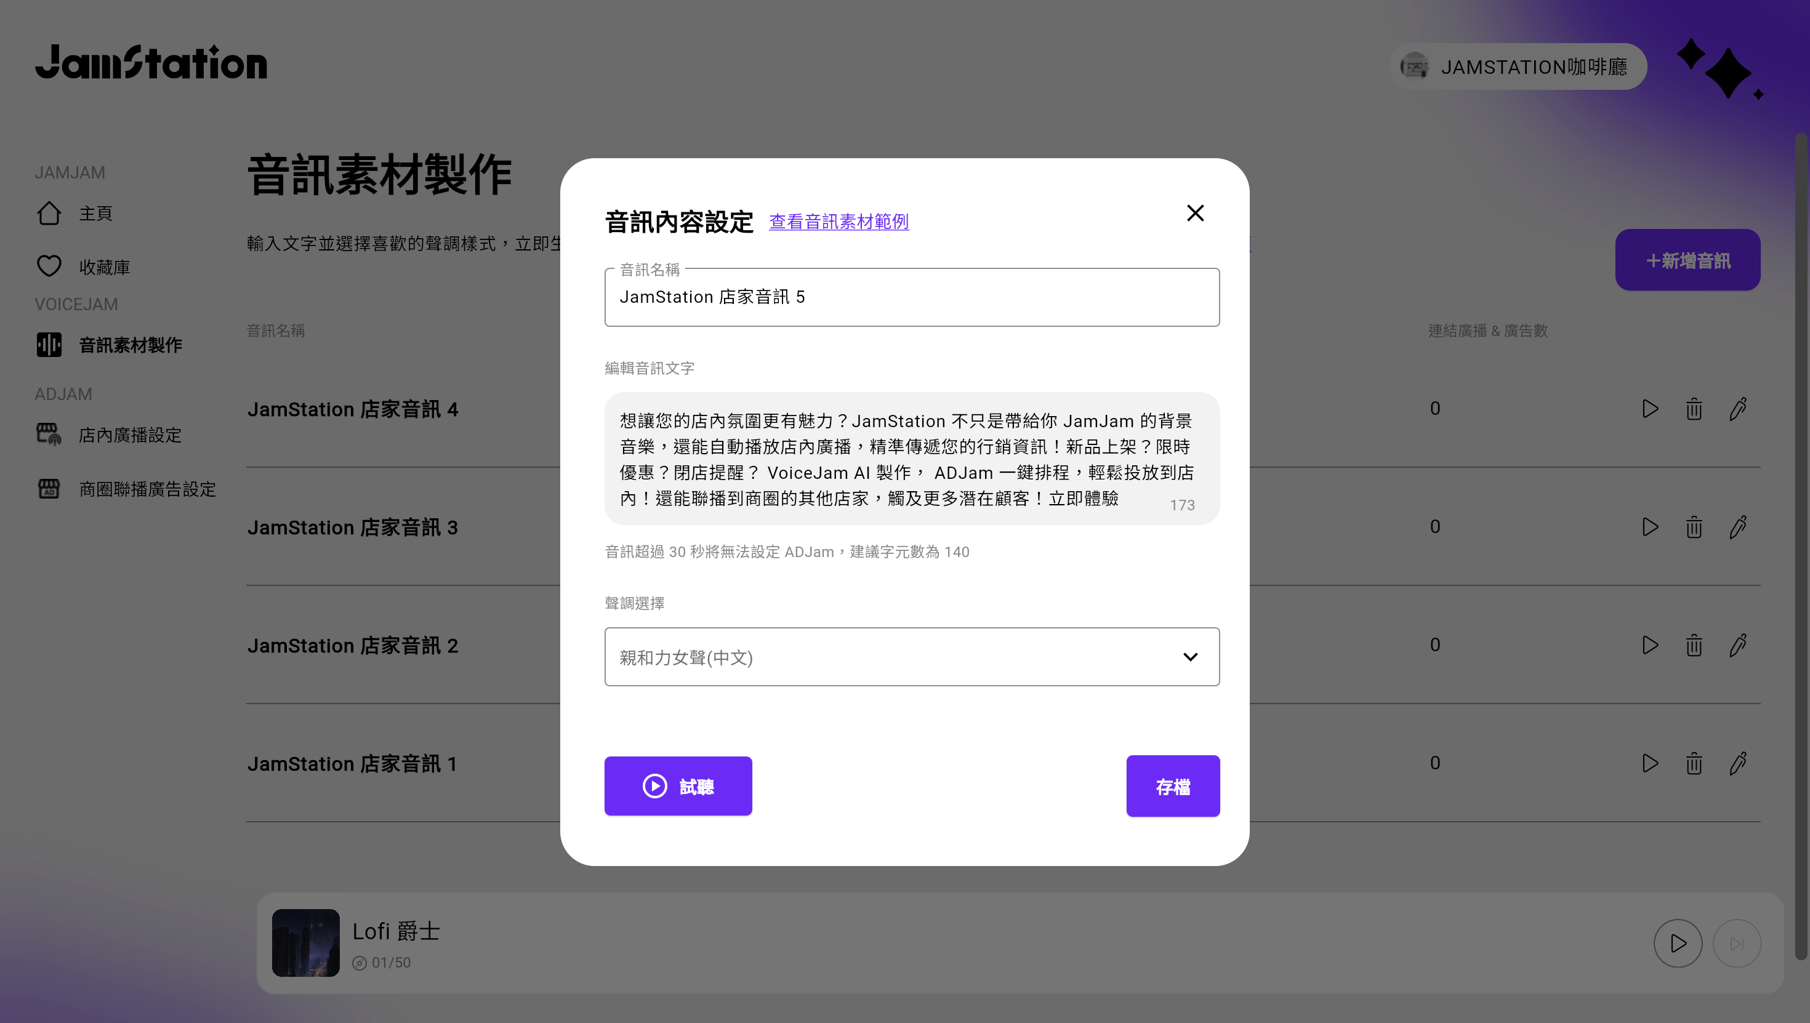This screenshot has height=1023, width=1810.
Task: Open the 主頁 home menu item
Action: [x=95, y=214]
